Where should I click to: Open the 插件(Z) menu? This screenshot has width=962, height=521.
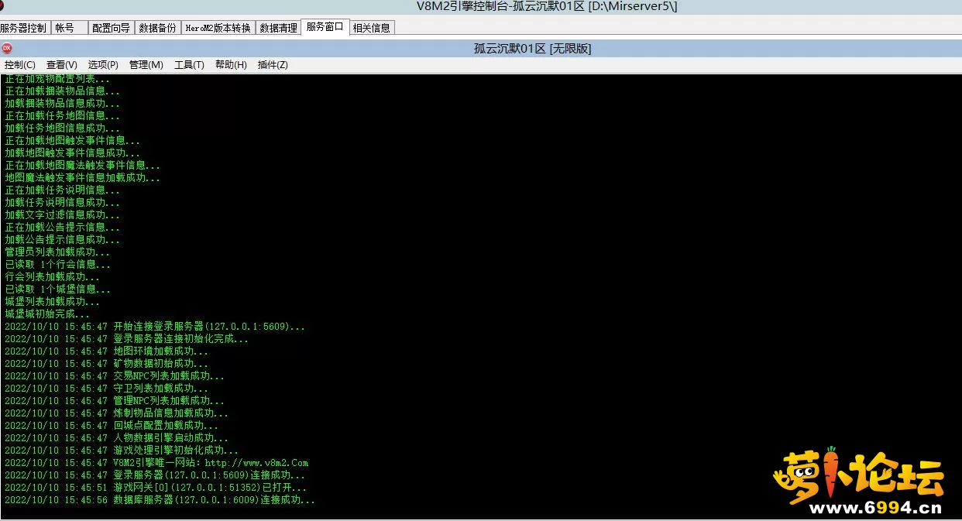pos(273,65)
